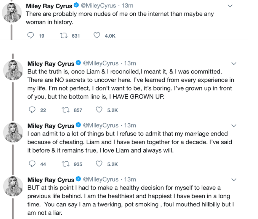Like the tweet with 4.0K likes
258x219 pixels.
pos(96,36)
